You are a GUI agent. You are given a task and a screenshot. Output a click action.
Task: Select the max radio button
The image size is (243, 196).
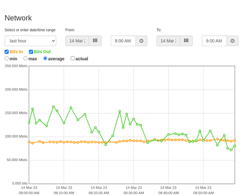coord(25,58)
